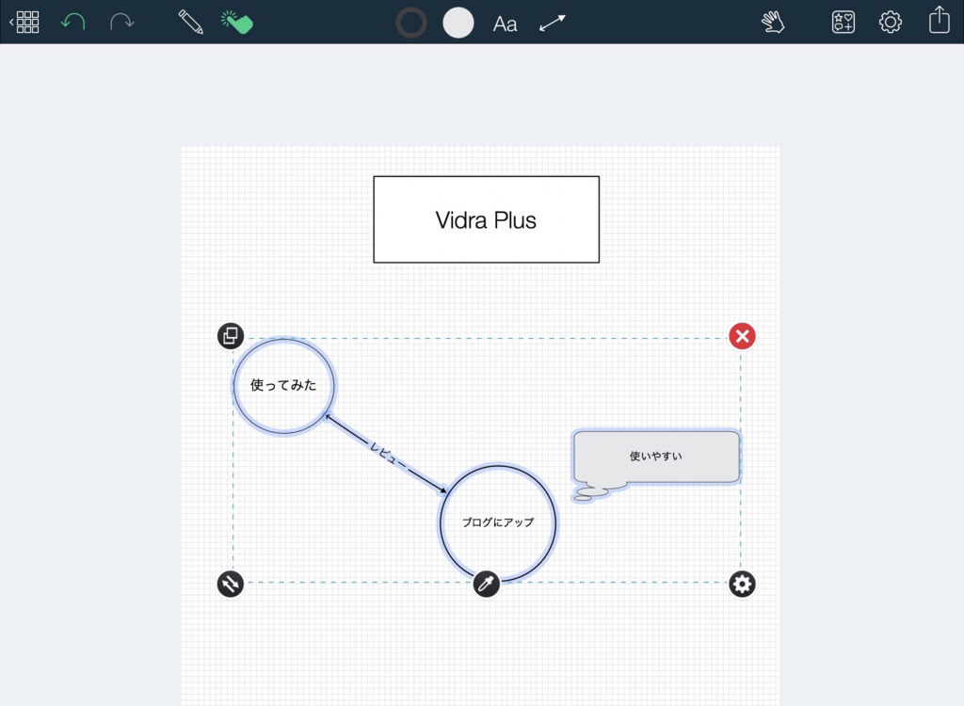
Task: Select the Vidra Plus title box
Action: [487, 219]
